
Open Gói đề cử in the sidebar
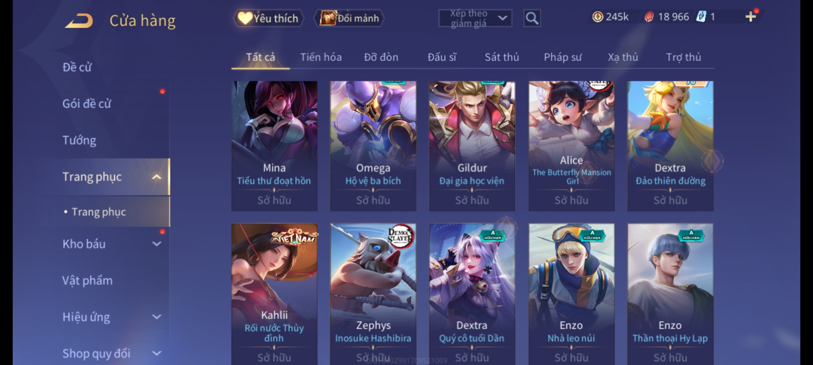[x=87, y=103]
